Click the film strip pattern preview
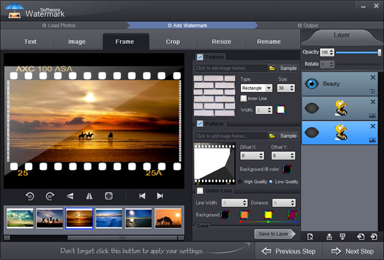Screen dimensions: 384x260 [214, 163]
